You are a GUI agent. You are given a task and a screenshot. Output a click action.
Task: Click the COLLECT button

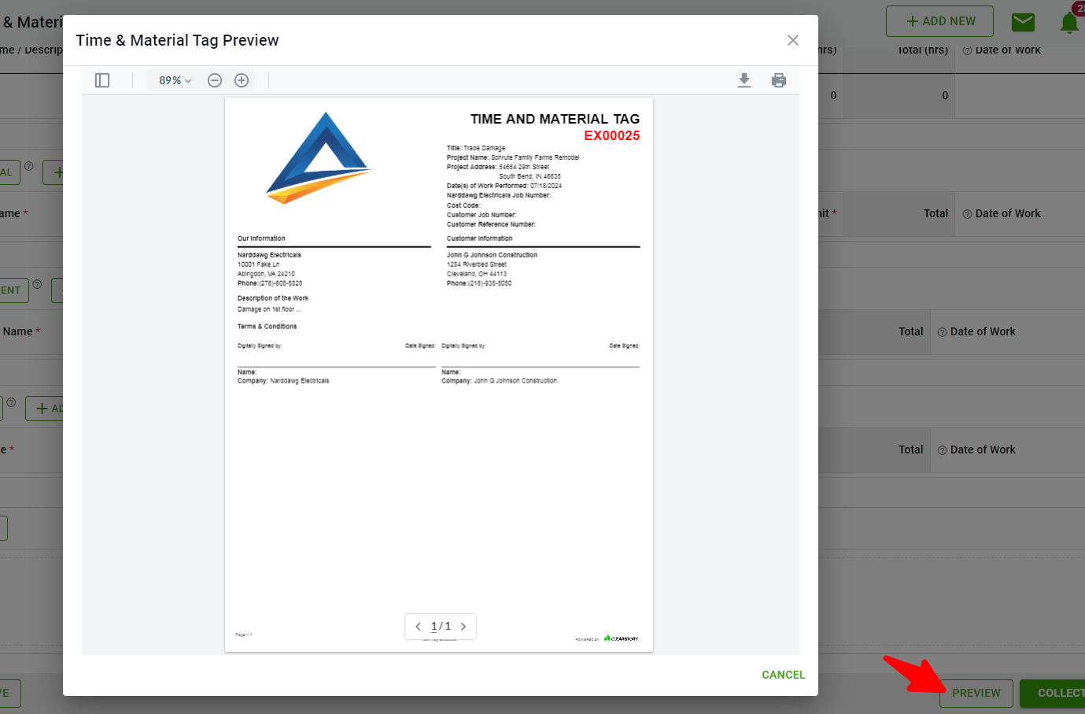[1054, 693]
